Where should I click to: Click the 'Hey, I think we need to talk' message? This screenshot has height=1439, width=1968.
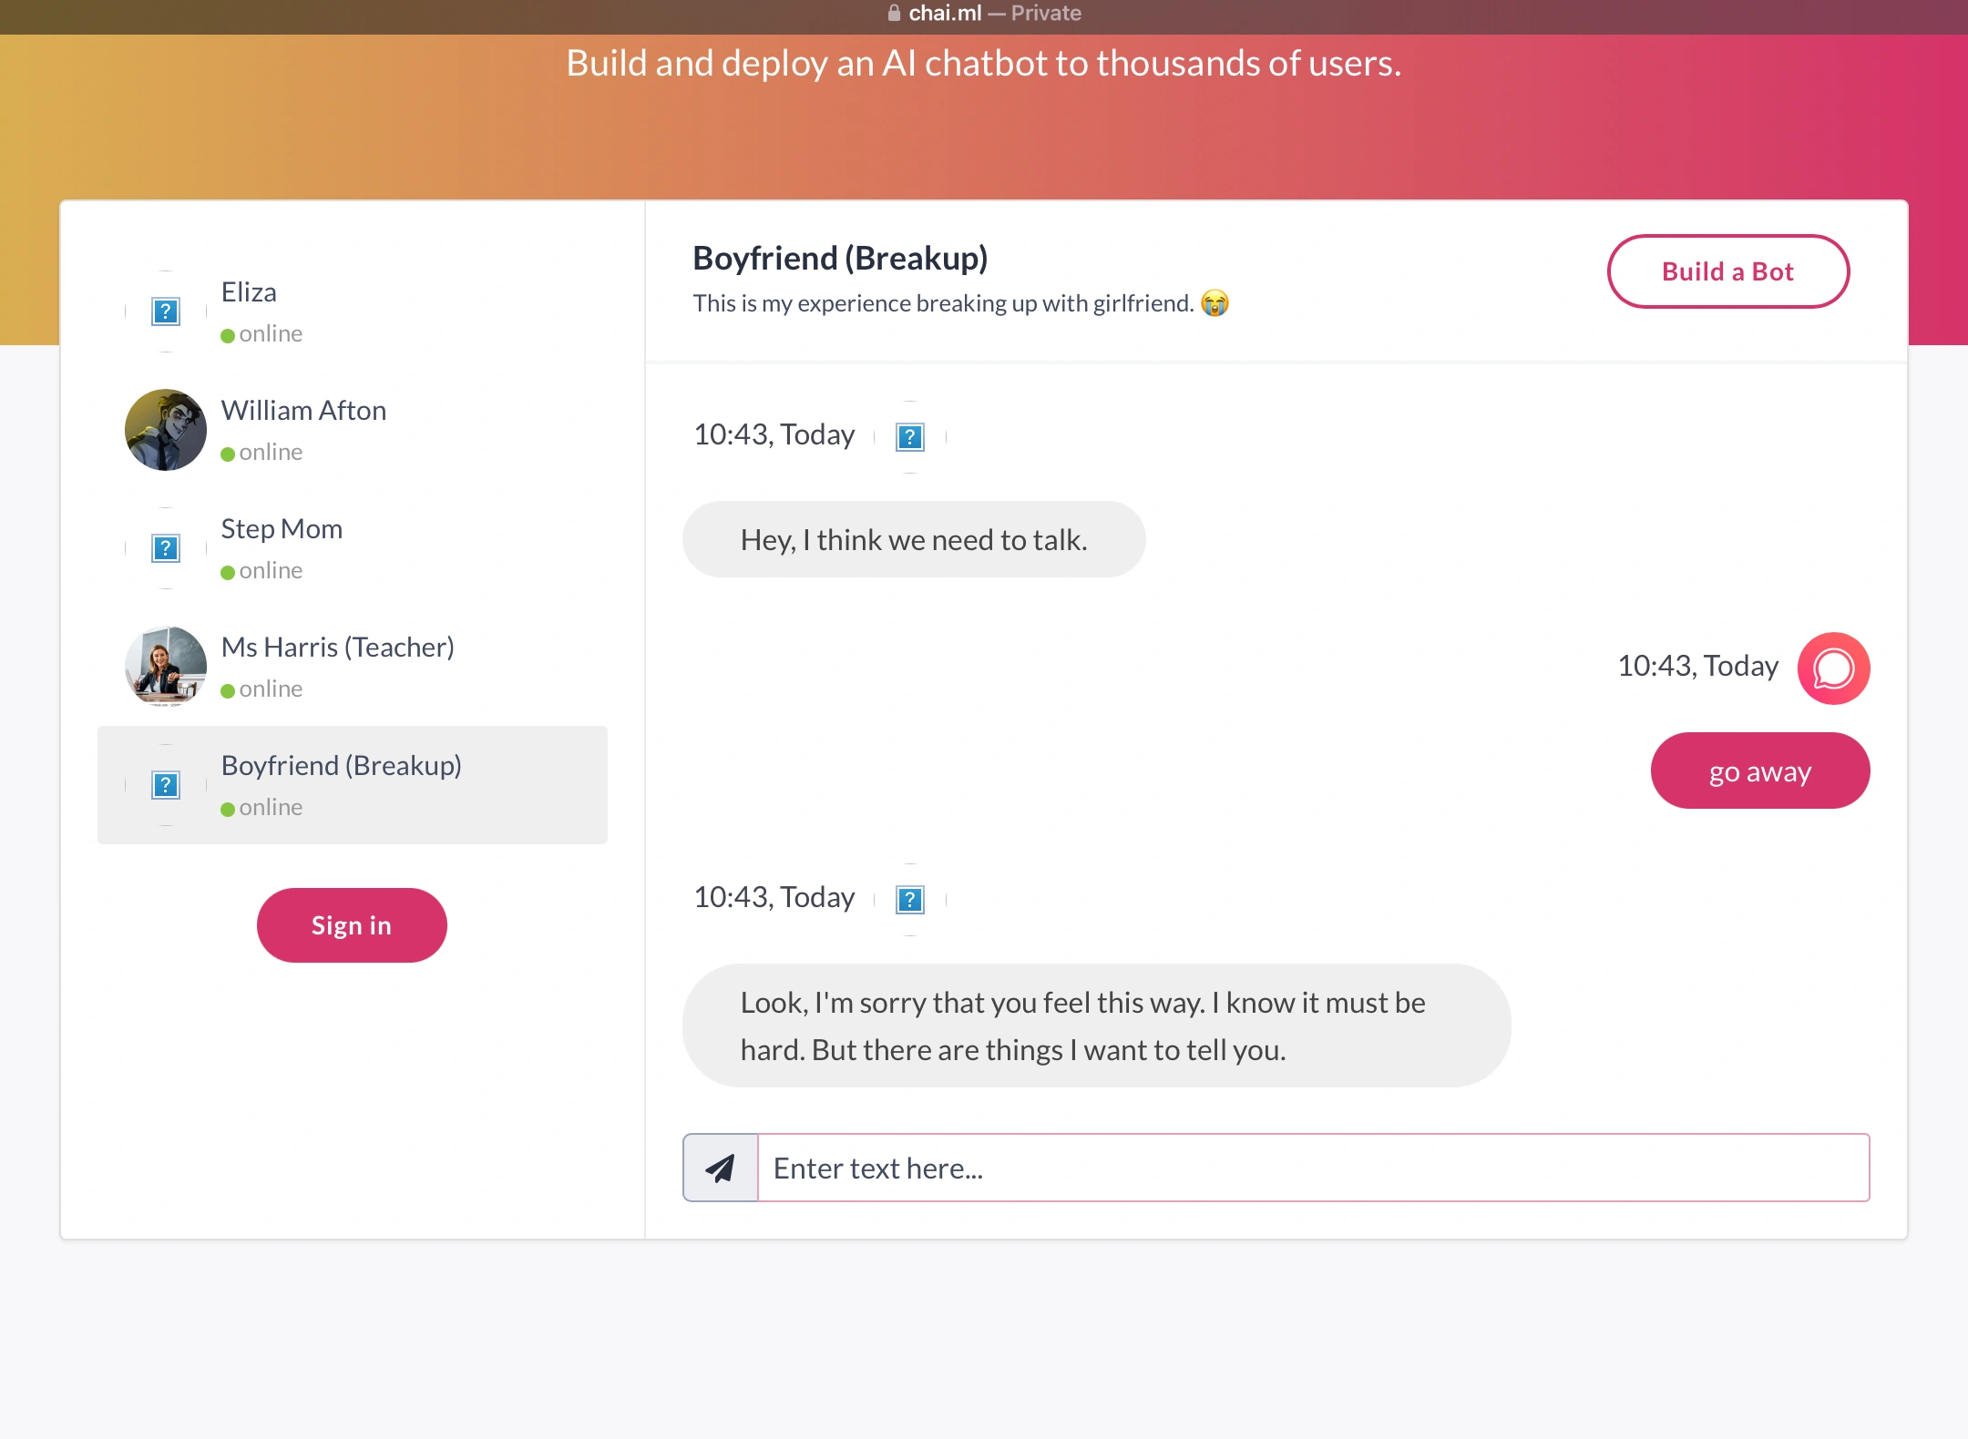pos(914,540)
